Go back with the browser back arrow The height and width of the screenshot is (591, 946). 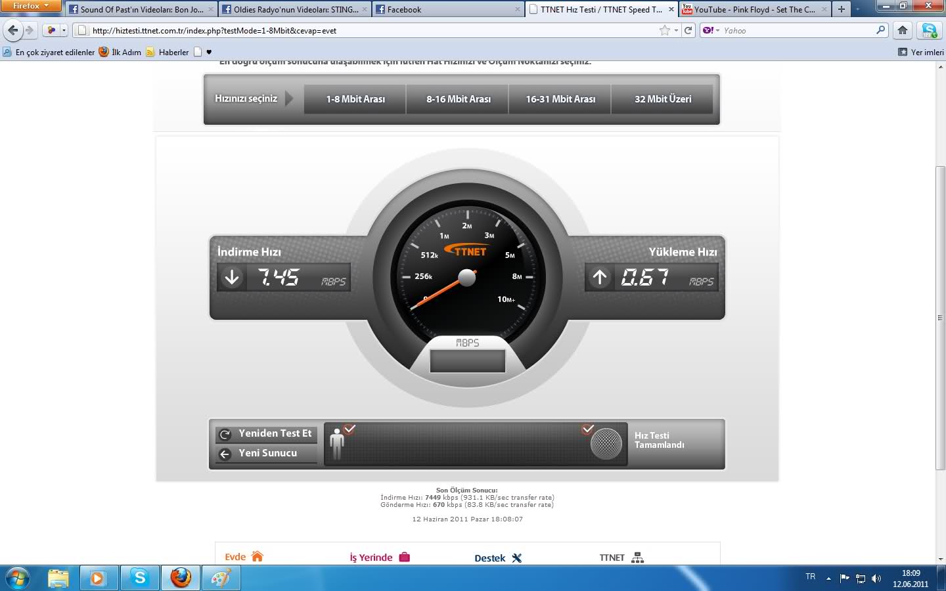[x=12, y=30]
